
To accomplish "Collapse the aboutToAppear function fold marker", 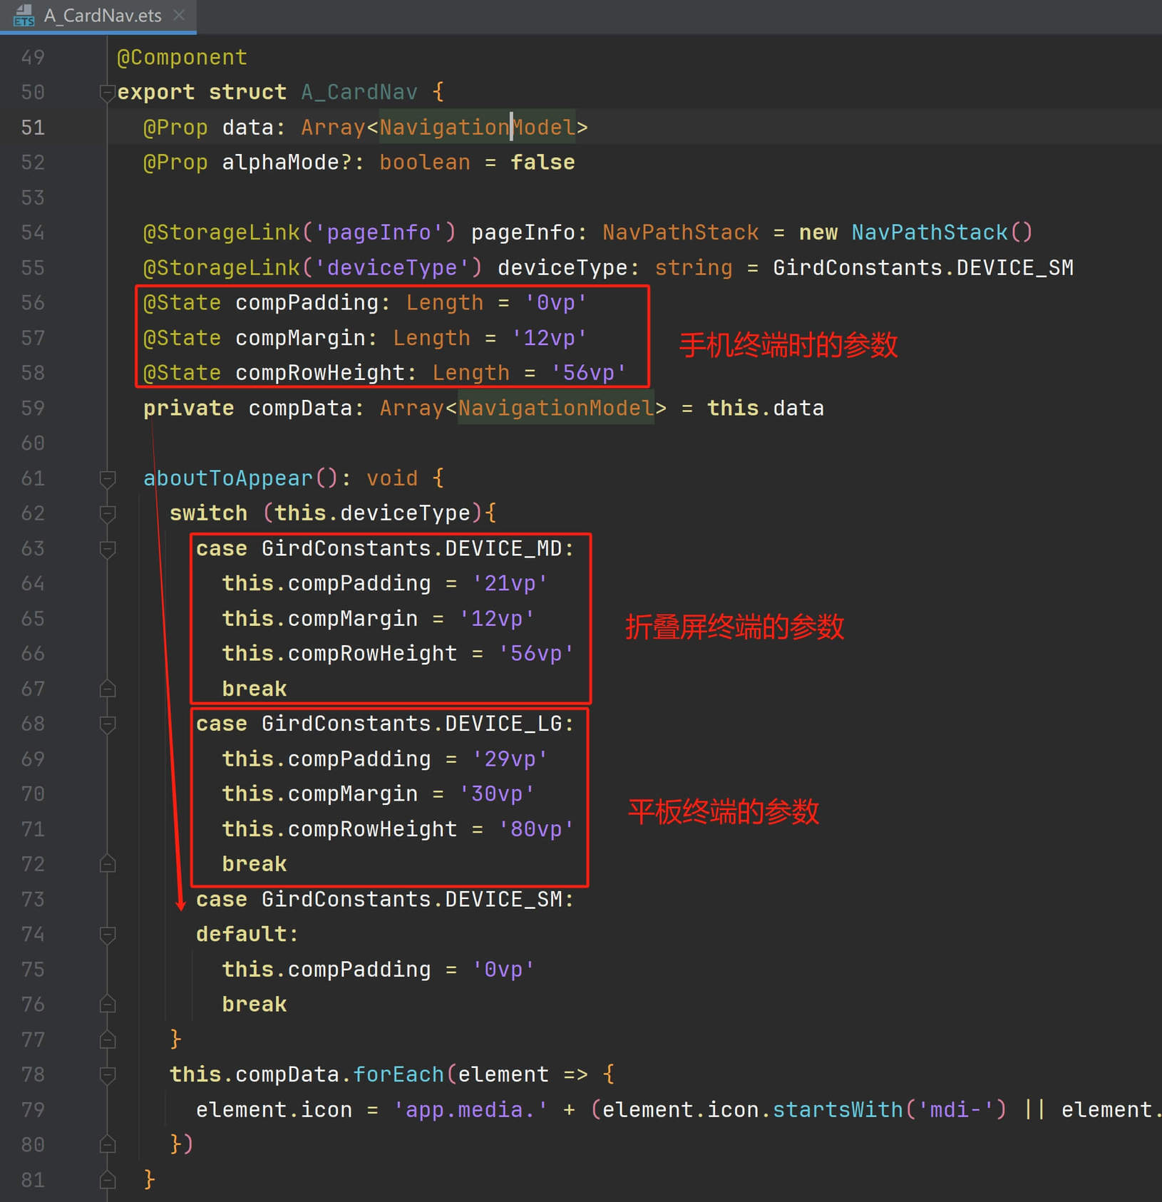I will pyautogui.click(x=108, y=479).
